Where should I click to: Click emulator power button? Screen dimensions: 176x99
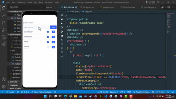tap(62, 15)
